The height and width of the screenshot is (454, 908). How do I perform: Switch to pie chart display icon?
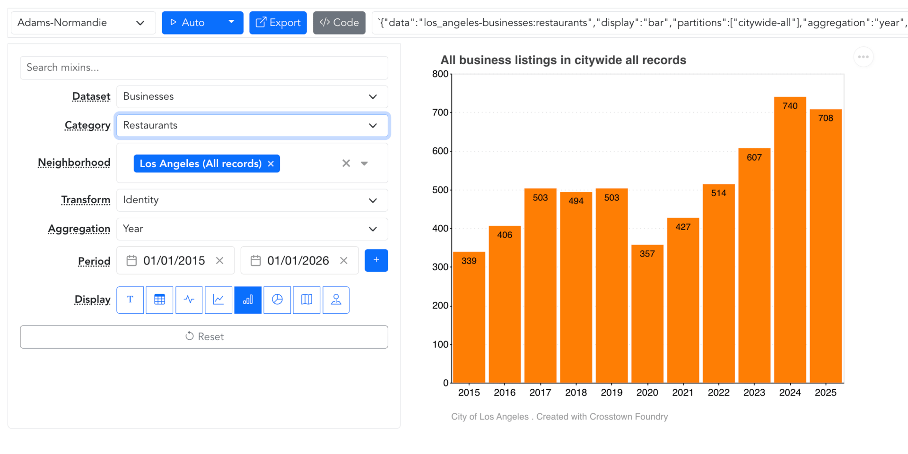click(x=277, y=300)
